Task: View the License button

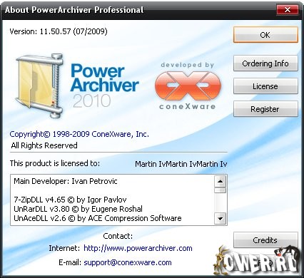Action: pos(265,86)
